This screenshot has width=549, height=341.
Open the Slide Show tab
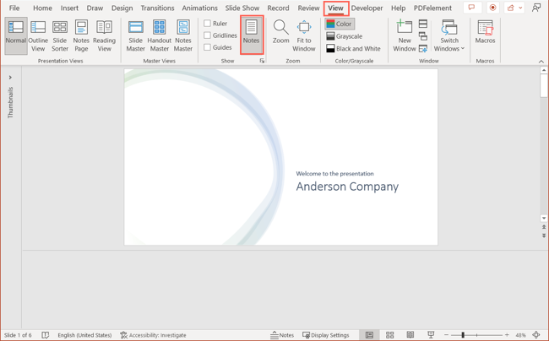click(x=242, y=8)
